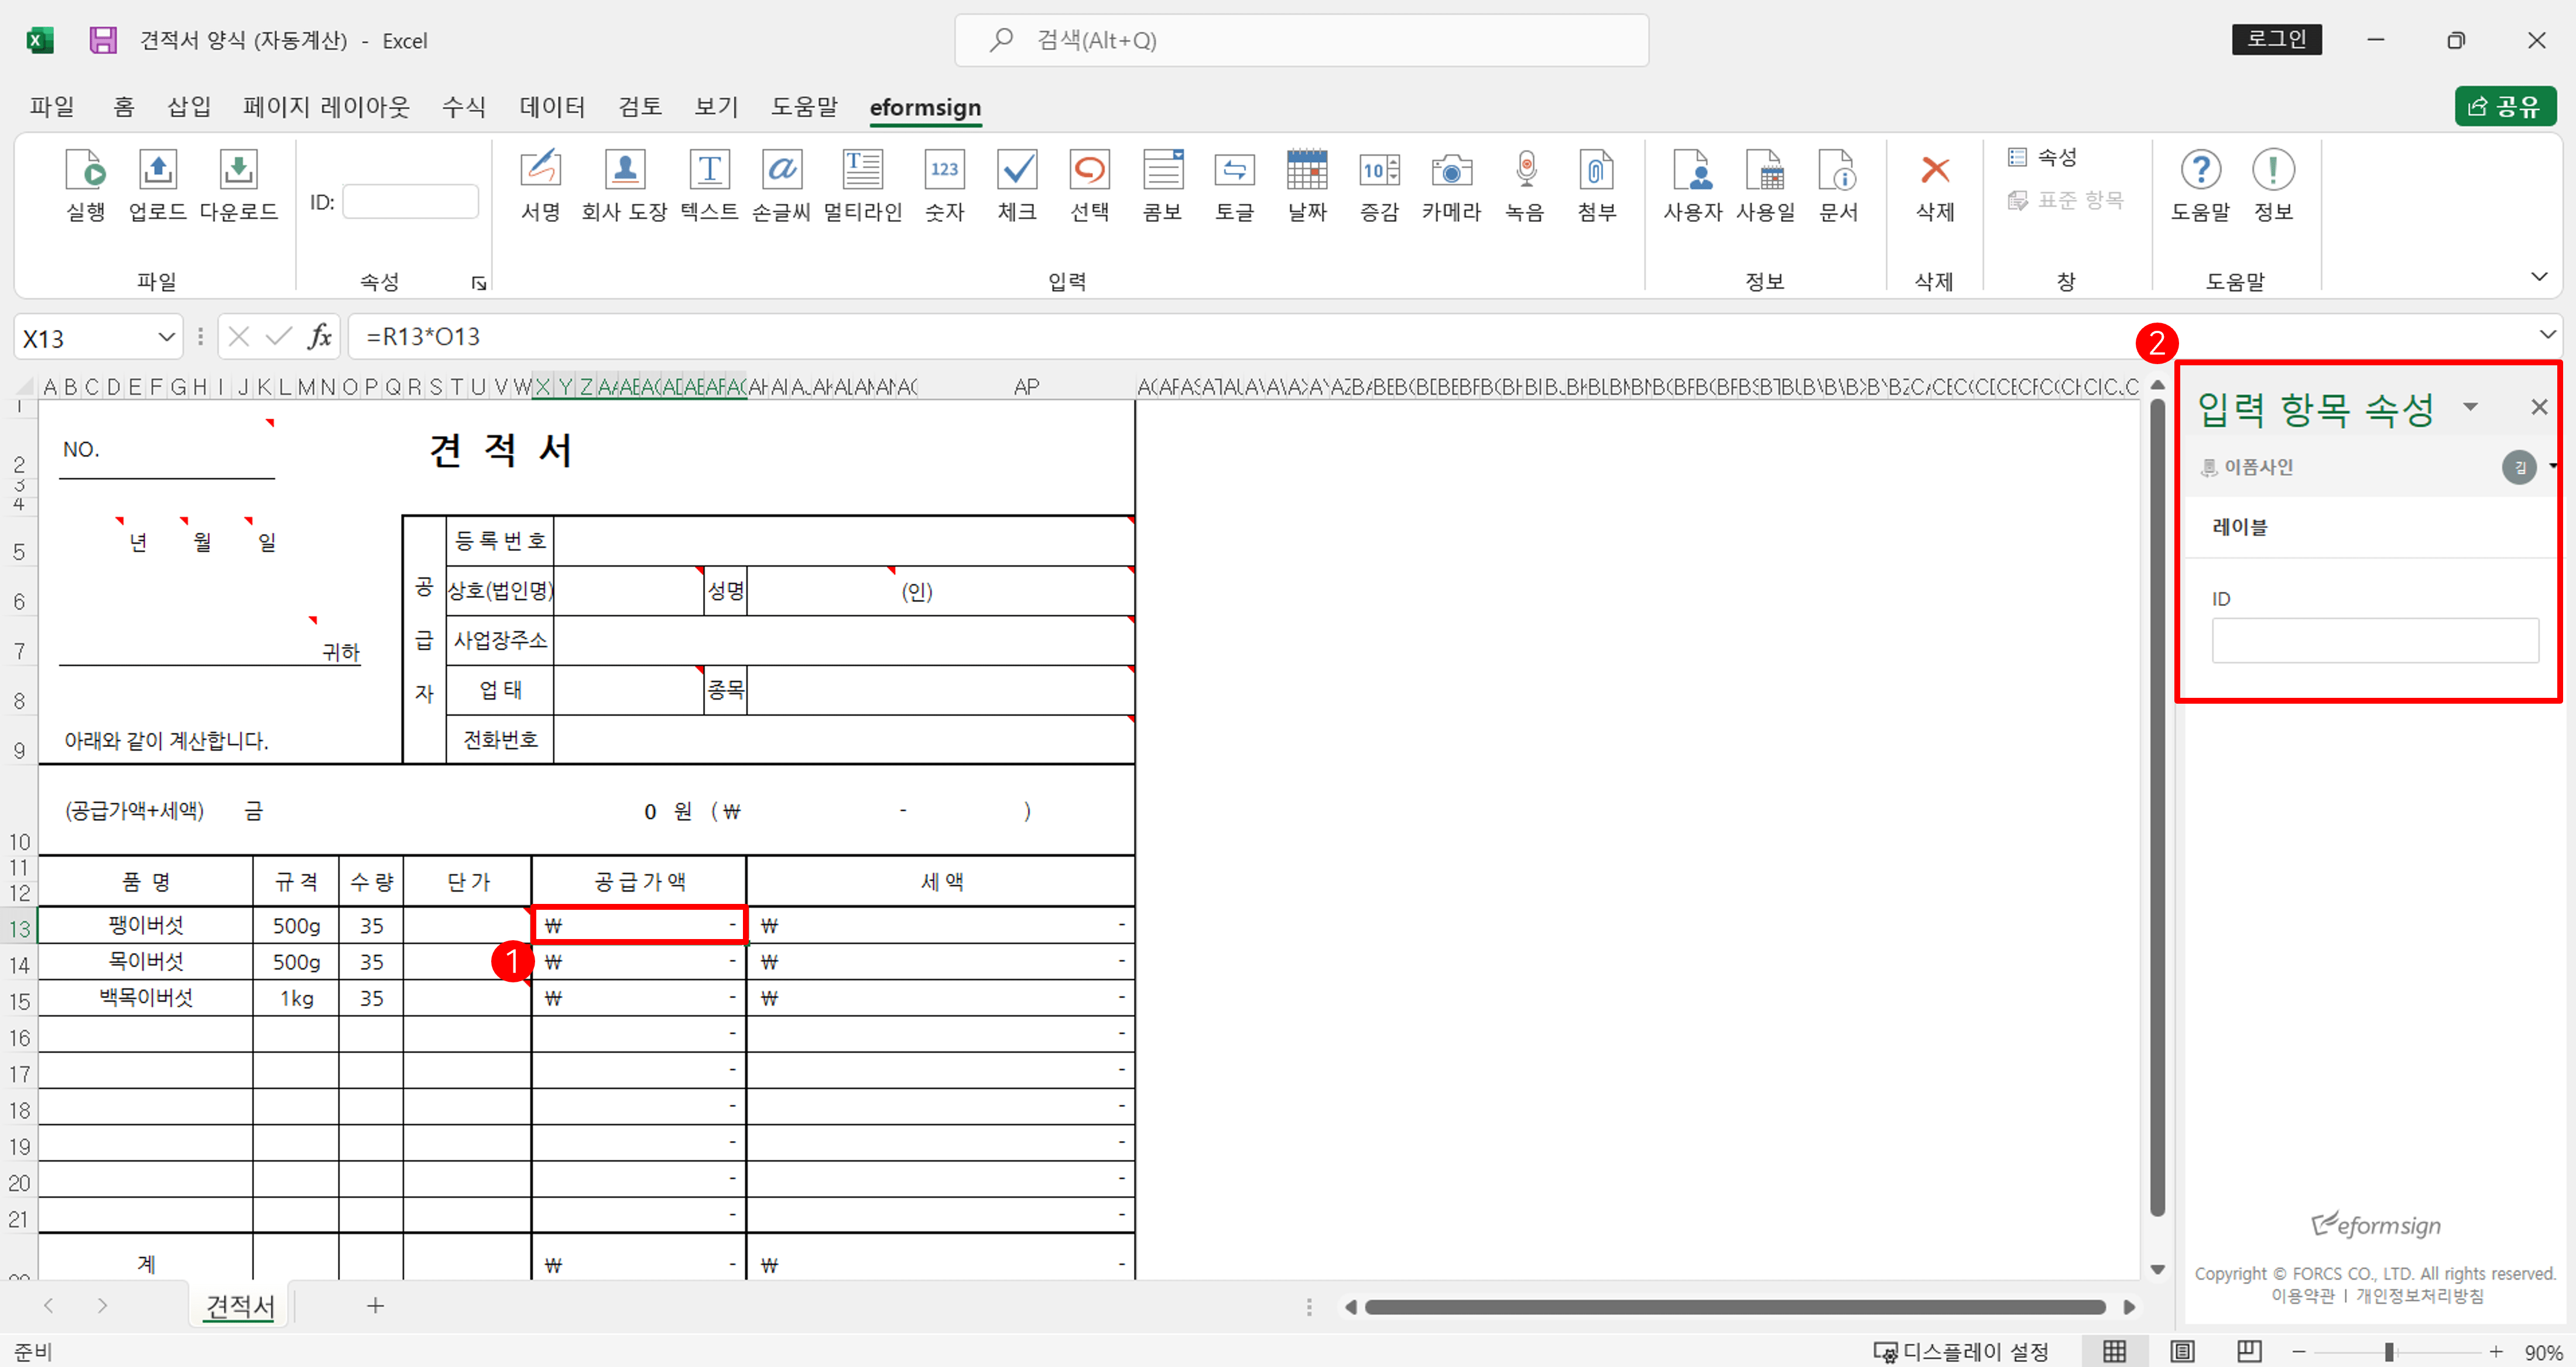Click the vertical scrollbar down arrow

tap(2157, 1269)
